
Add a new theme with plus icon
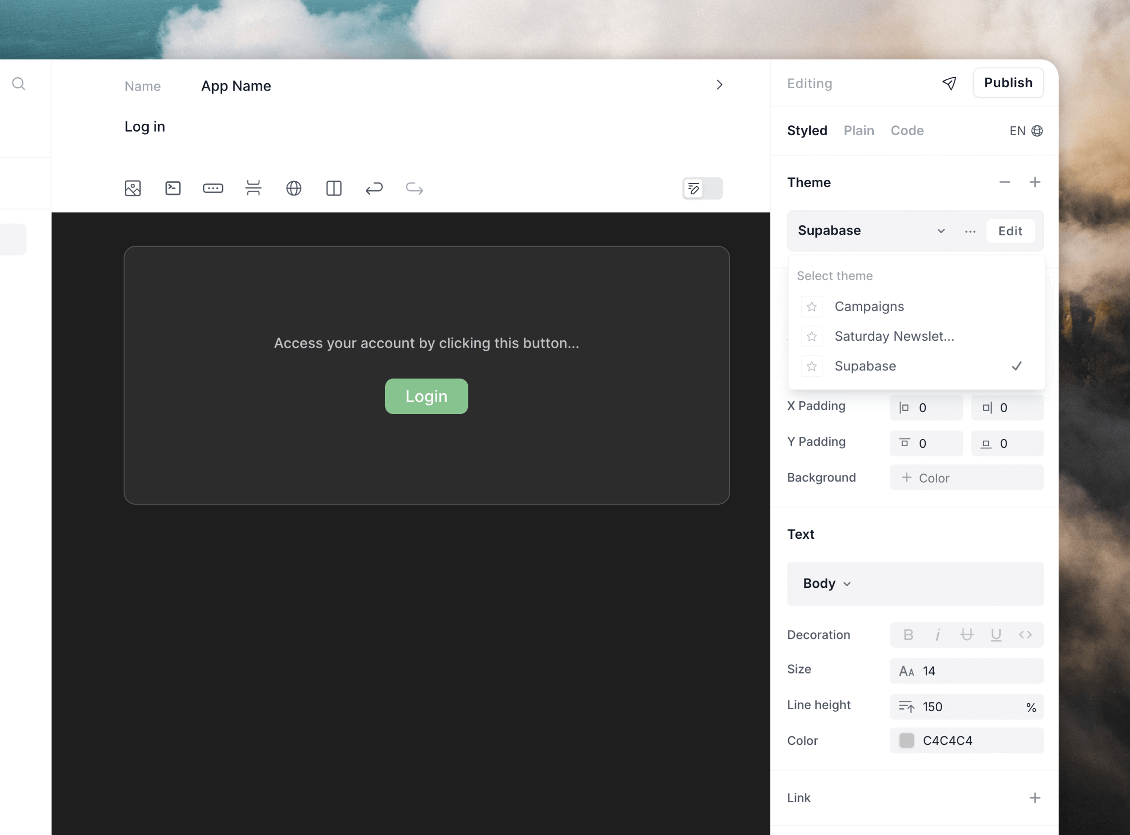click(1035, 182)
